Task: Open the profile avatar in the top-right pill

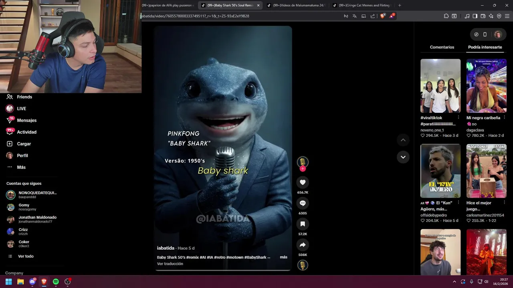Action: pyautogui.click(x=498, y=34)
